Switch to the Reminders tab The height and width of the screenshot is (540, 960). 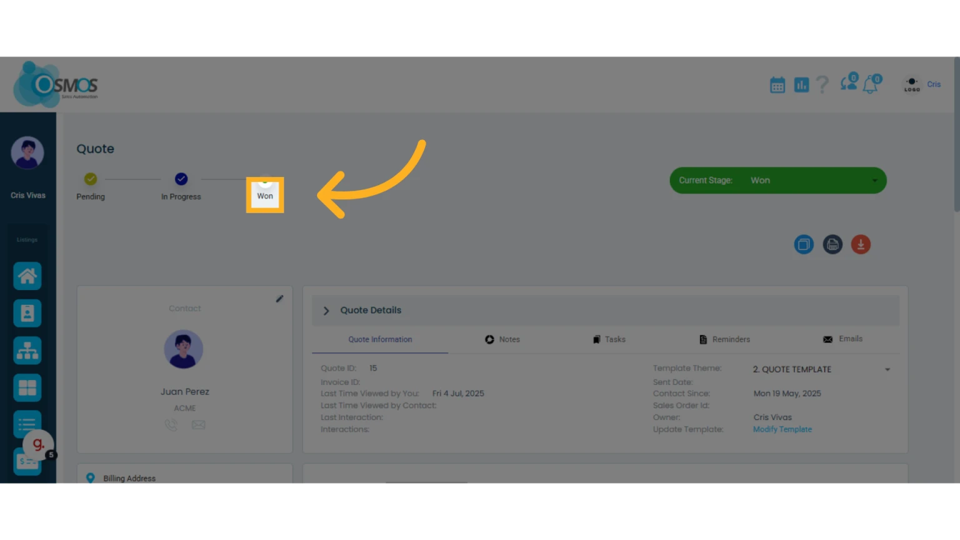pyautogui.click(x=724, y=339)
